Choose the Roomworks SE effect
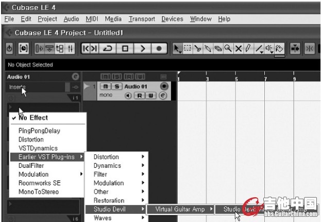 (x=47, y=183)
